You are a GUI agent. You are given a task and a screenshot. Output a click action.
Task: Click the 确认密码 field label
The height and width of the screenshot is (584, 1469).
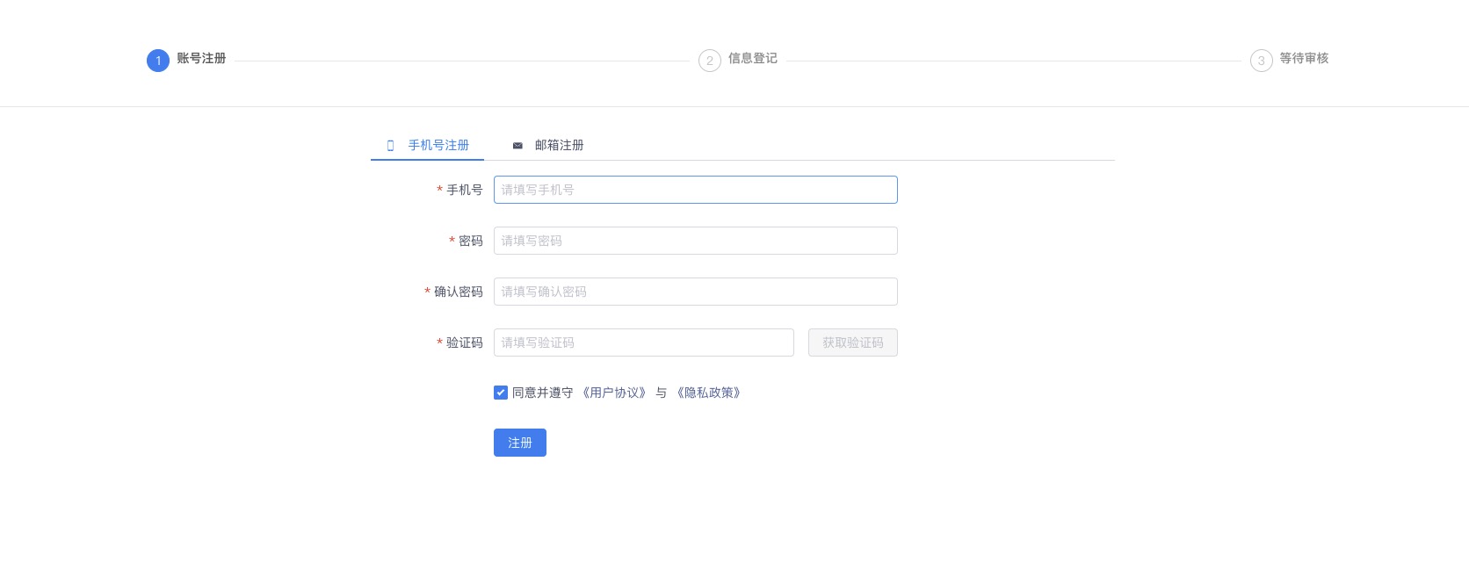[x=459, y=292]
